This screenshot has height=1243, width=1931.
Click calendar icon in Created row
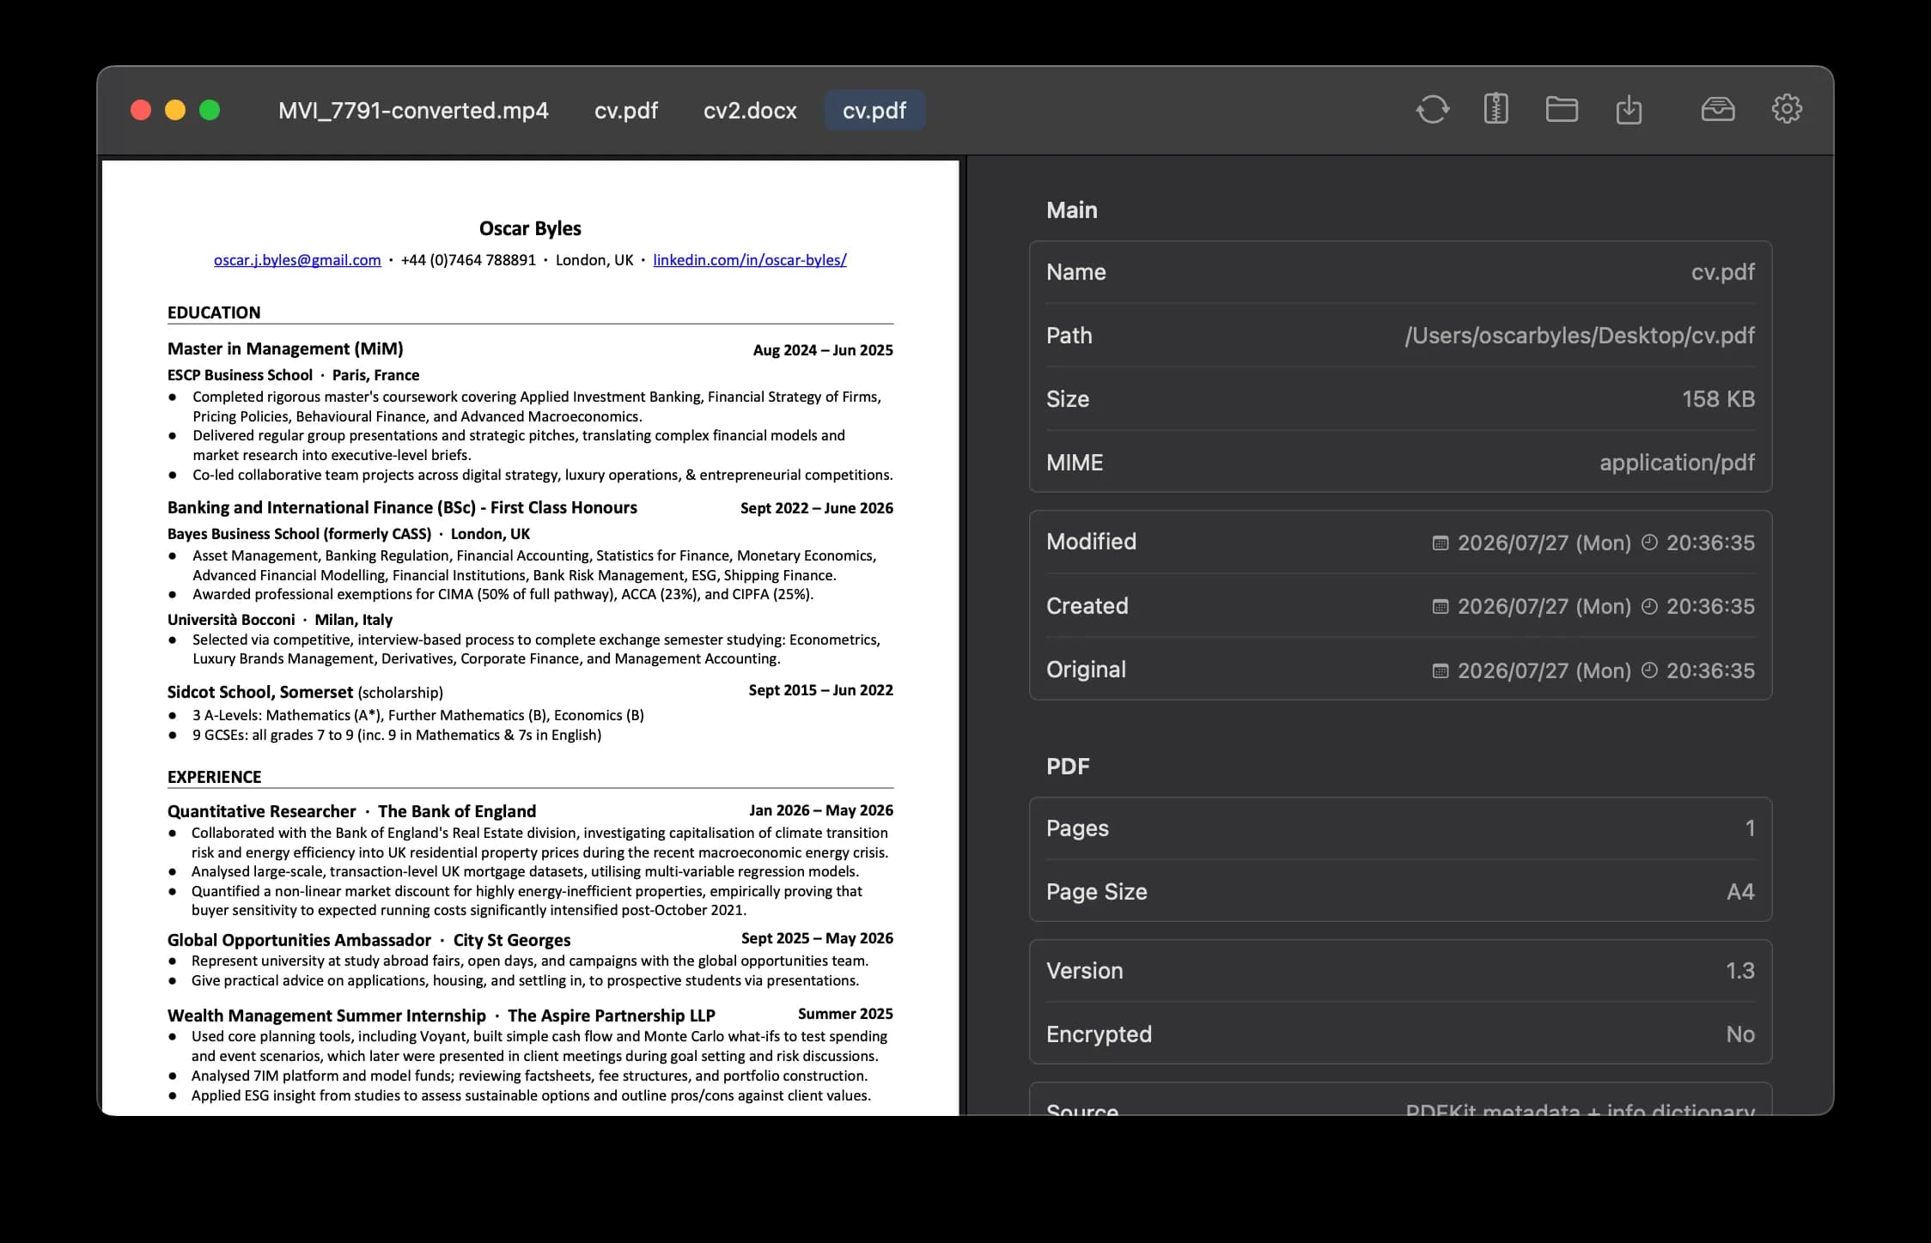click(1441, 606)
